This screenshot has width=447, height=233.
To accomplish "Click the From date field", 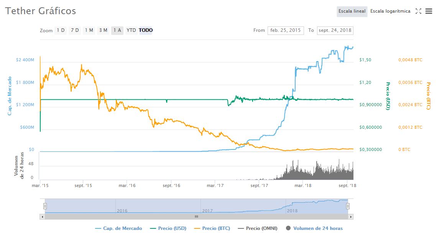I will click(286, 31).
